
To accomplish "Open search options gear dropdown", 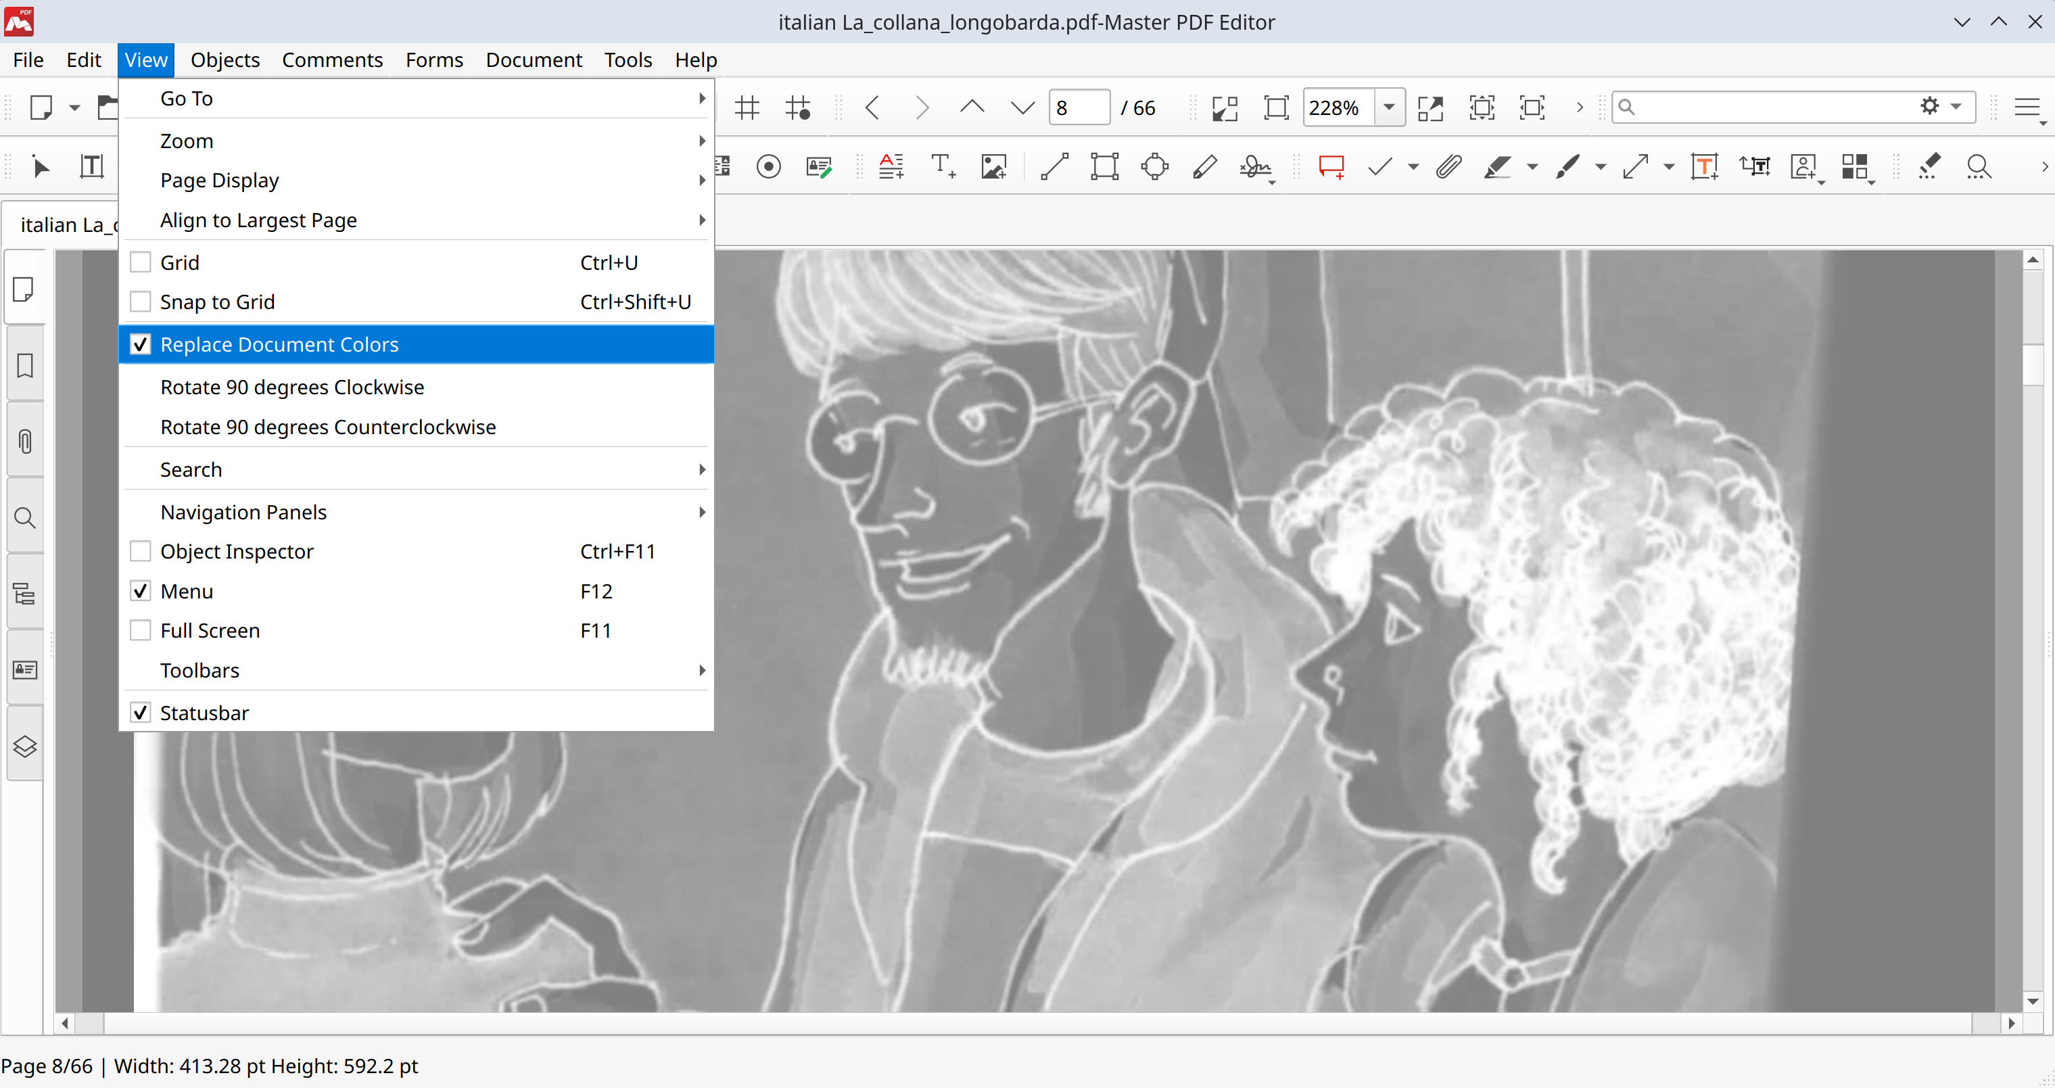I will (1939, 106).
